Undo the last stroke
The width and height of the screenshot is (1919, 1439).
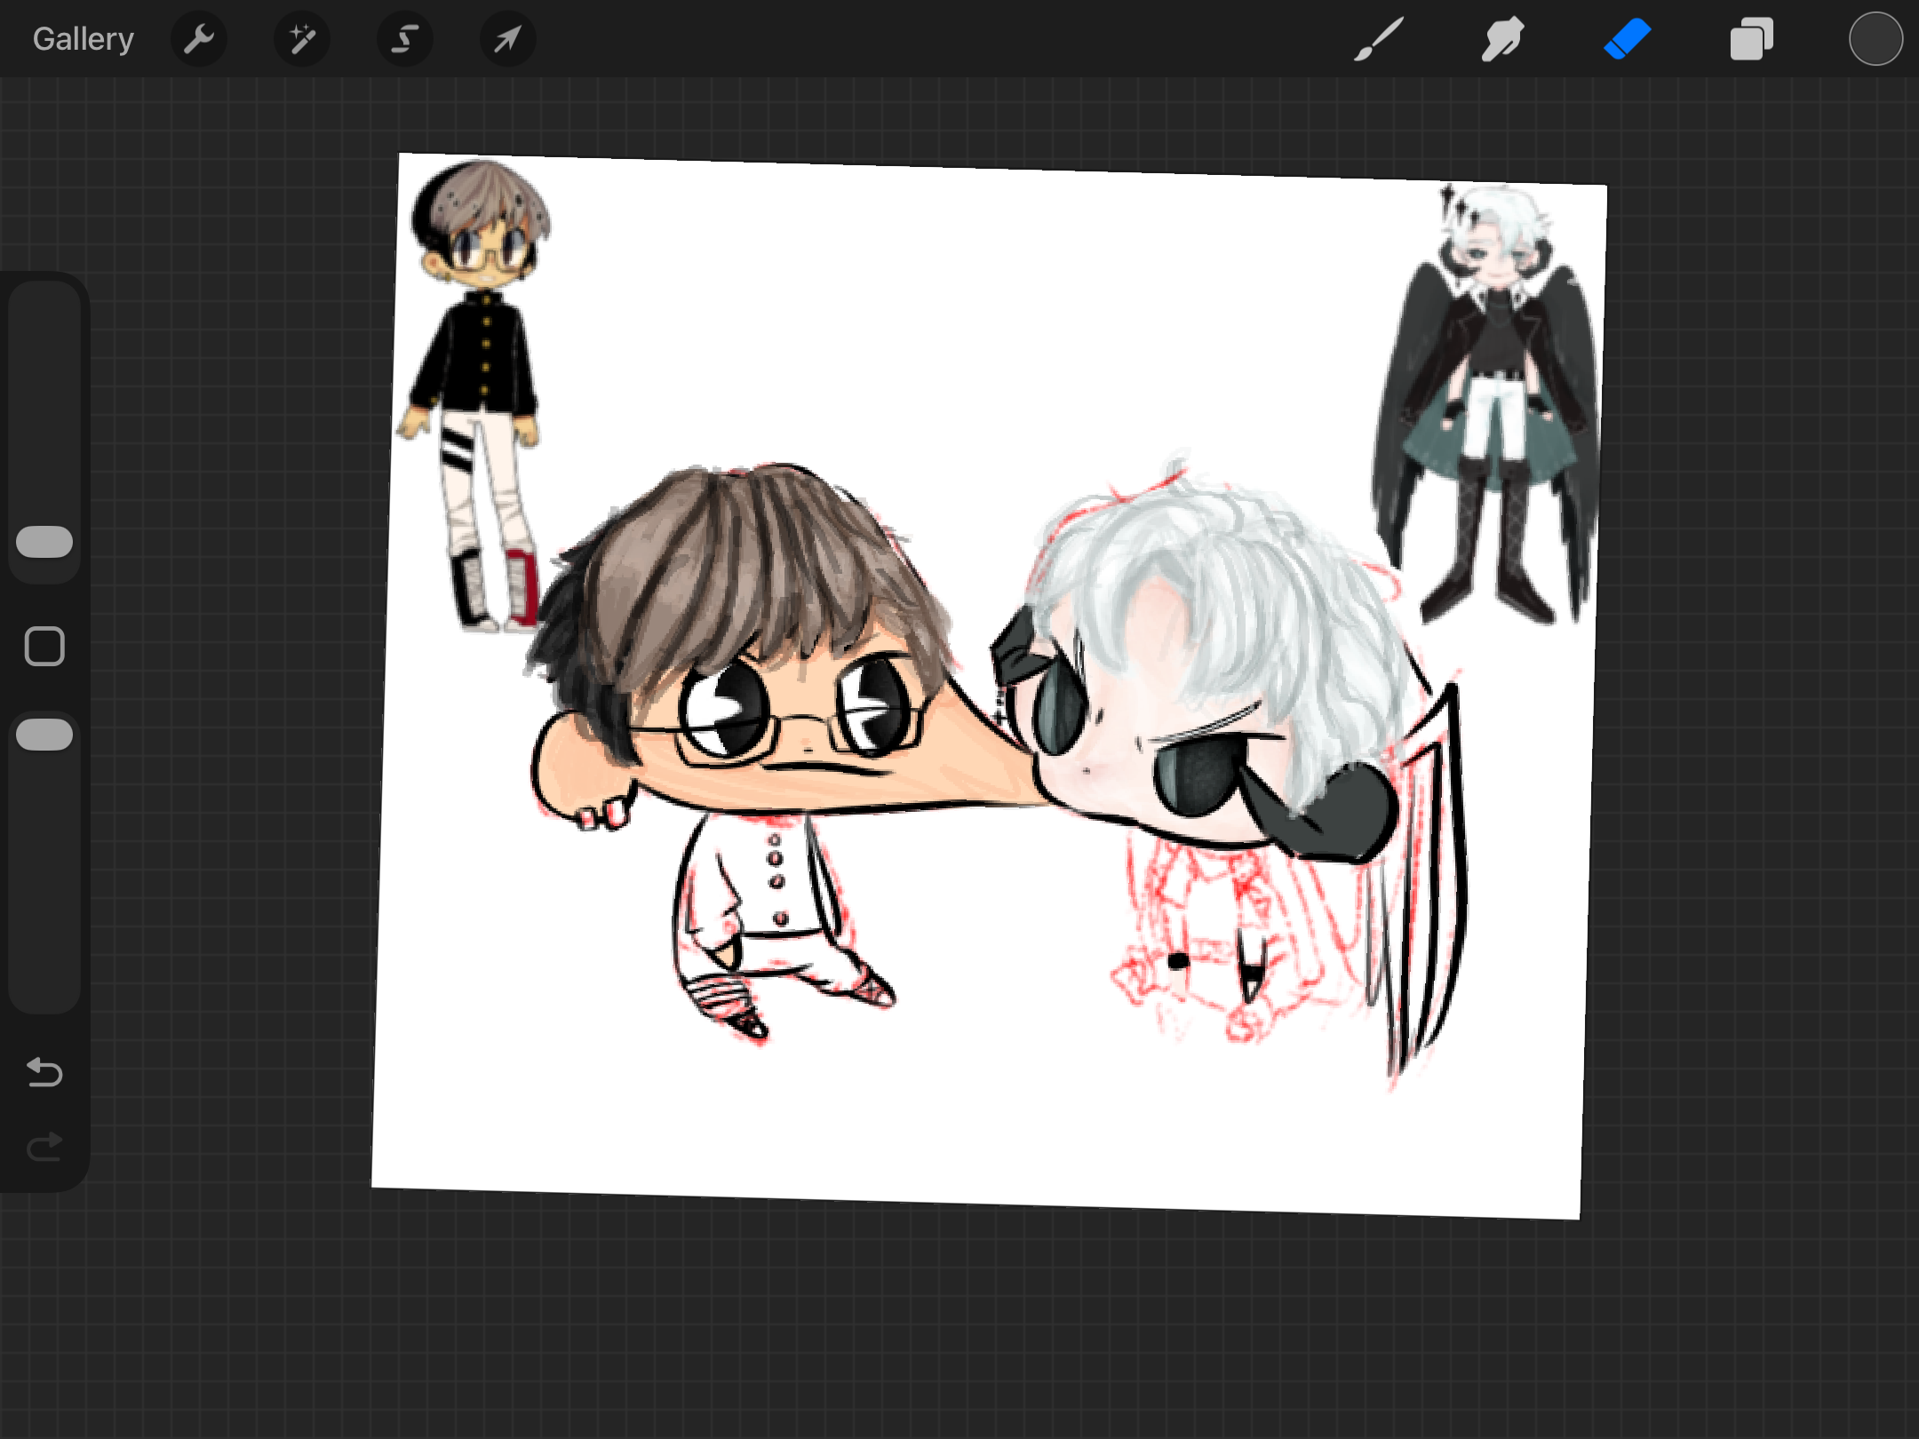point(44,1072)
